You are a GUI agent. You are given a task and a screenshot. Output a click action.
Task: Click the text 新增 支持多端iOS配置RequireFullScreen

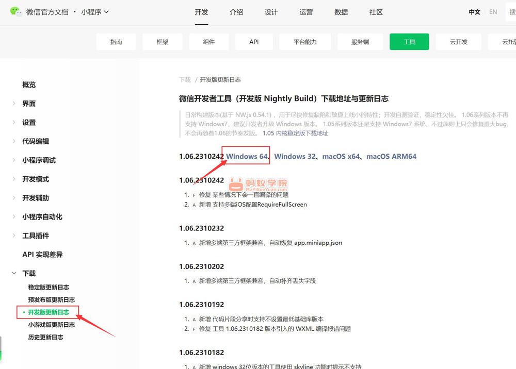253,205
